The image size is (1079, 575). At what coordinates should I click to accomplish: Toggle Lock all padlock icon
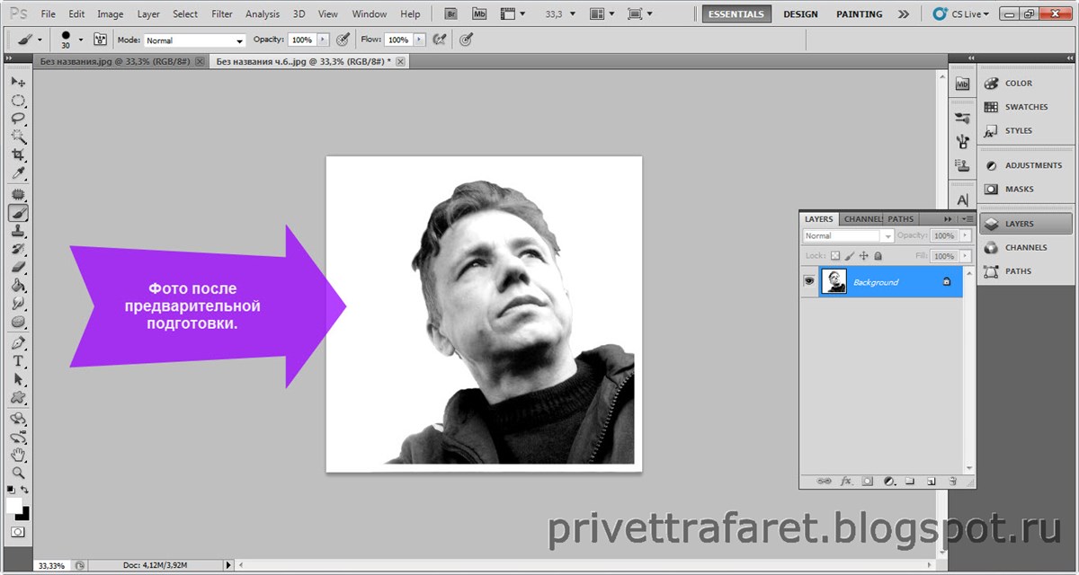878,256
